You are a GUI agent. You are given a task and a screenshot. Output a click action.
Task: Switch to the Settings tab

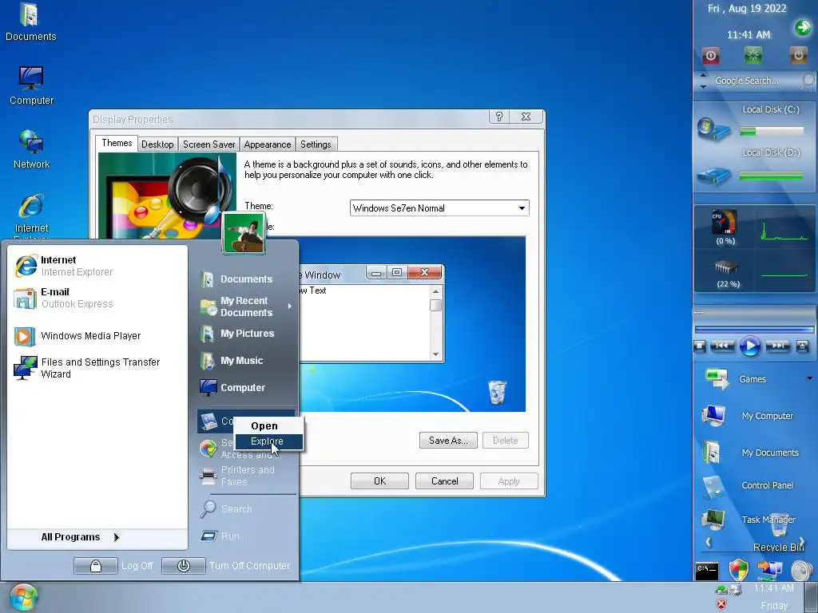tap(316, 144)
